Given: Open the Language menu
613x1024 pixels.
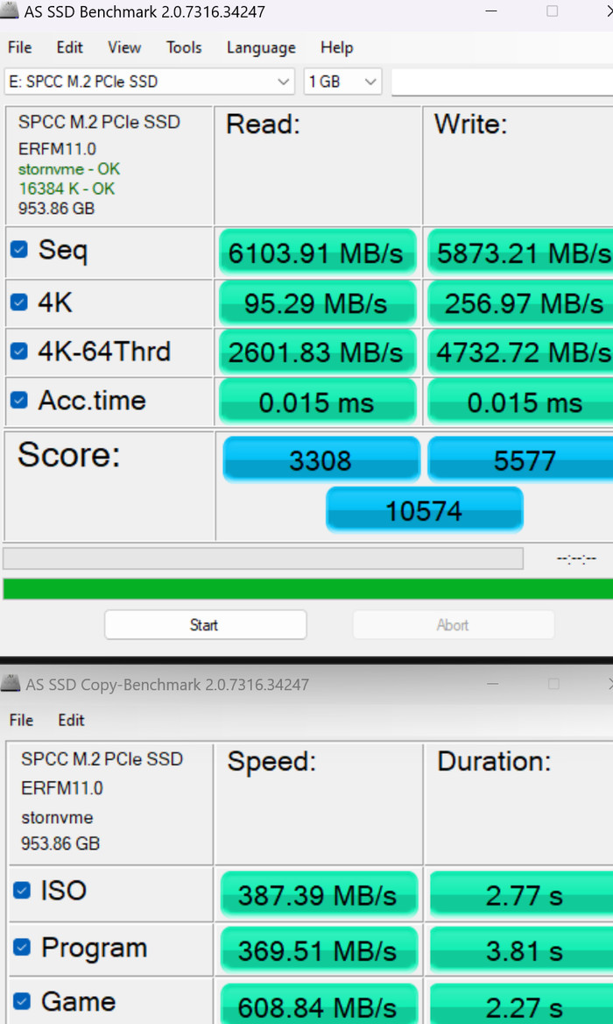Looking at the screenshot, I should click(x=261, y=47).
